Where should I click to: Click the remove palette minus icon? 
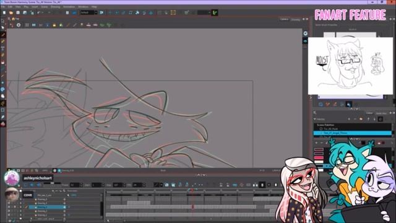pyautogui.click(x=355, y=119)
